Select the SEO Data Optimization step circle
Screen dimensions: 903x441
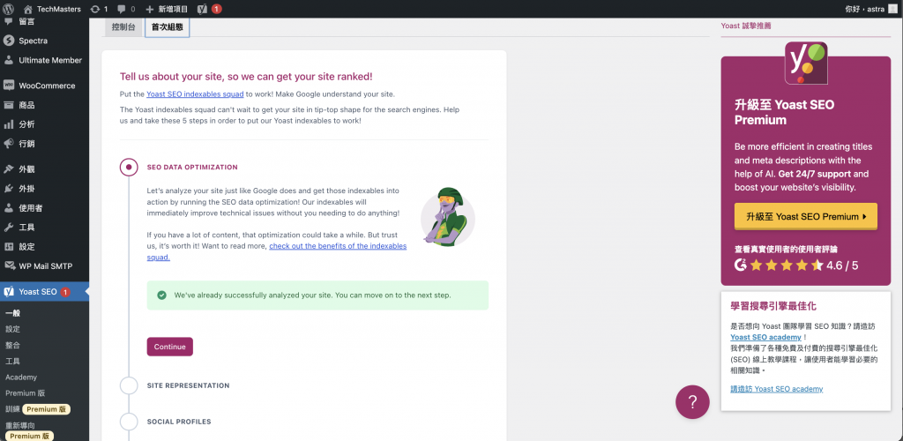point(129,168)
